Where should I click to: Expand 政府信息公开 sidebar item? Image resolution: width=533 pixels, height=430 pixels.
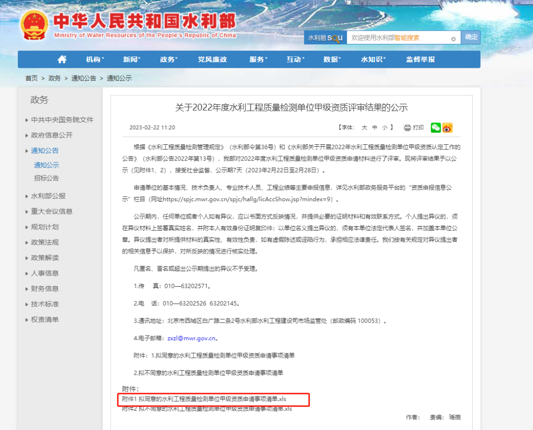point(52,135)
